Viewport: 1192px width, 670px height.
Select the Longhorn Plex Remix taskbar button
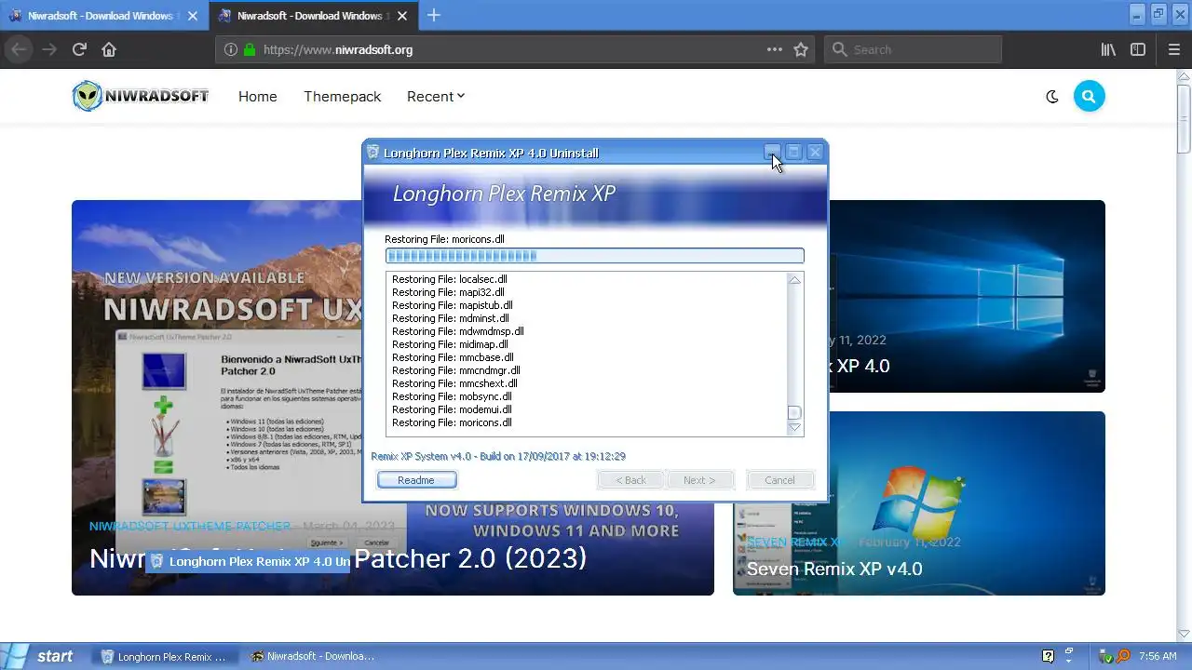[x=165, y=656]
